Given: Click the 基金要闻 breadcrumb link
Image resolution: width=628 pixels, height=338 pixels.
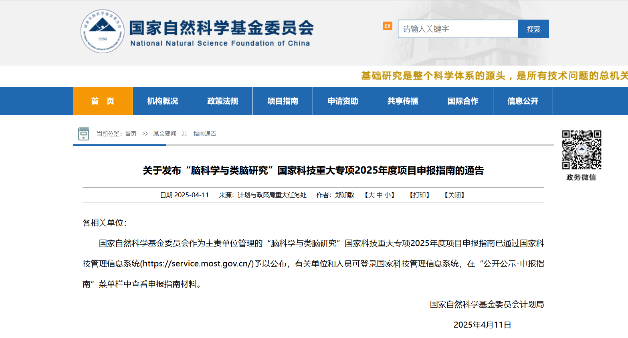Looking at the screenshot, I should tap(165, 134).
